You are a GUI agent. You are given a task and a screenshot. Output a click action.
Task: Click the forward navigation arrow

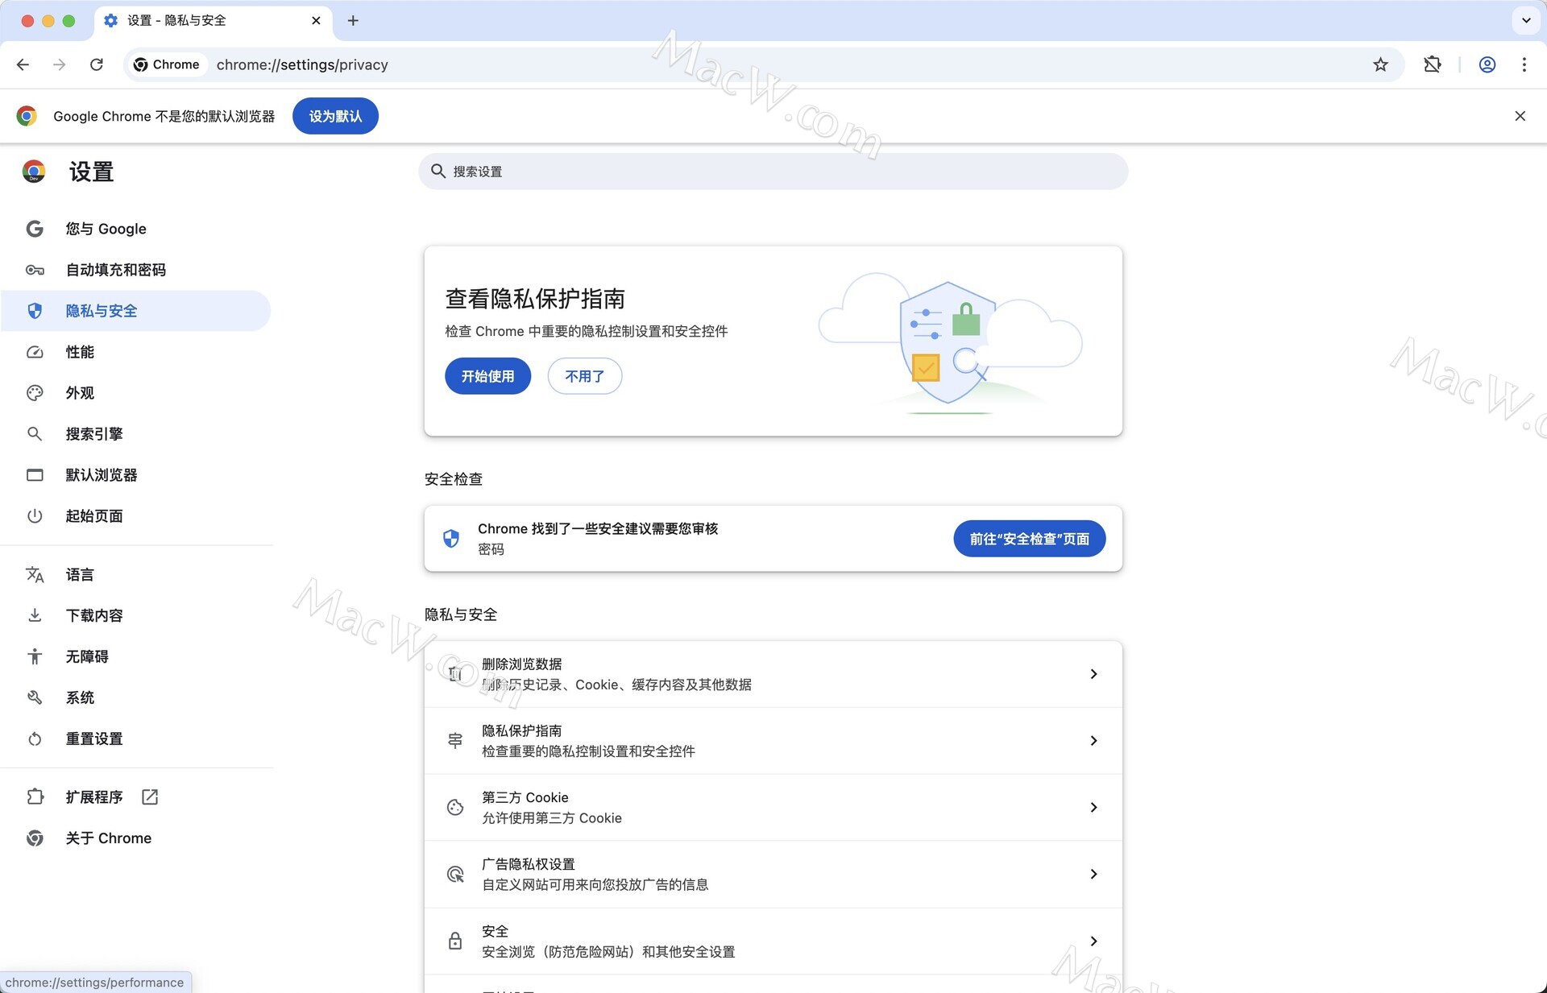coord(60,64)
